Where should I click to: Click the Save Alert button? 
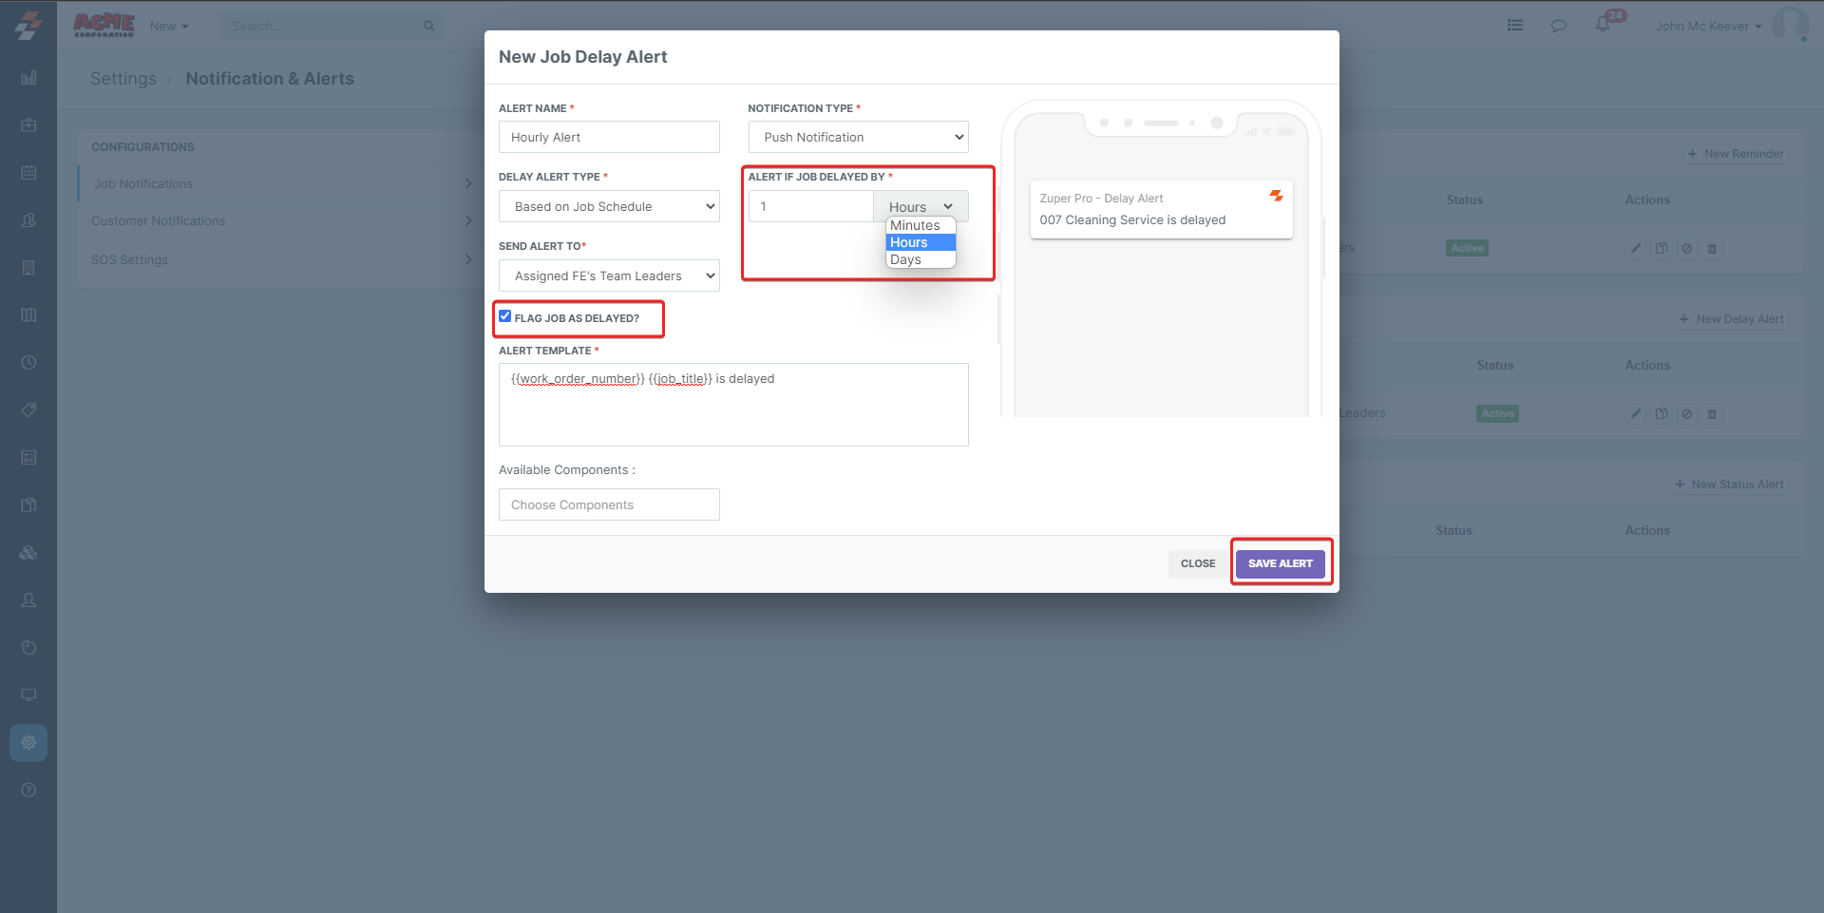coord(1281,563)
